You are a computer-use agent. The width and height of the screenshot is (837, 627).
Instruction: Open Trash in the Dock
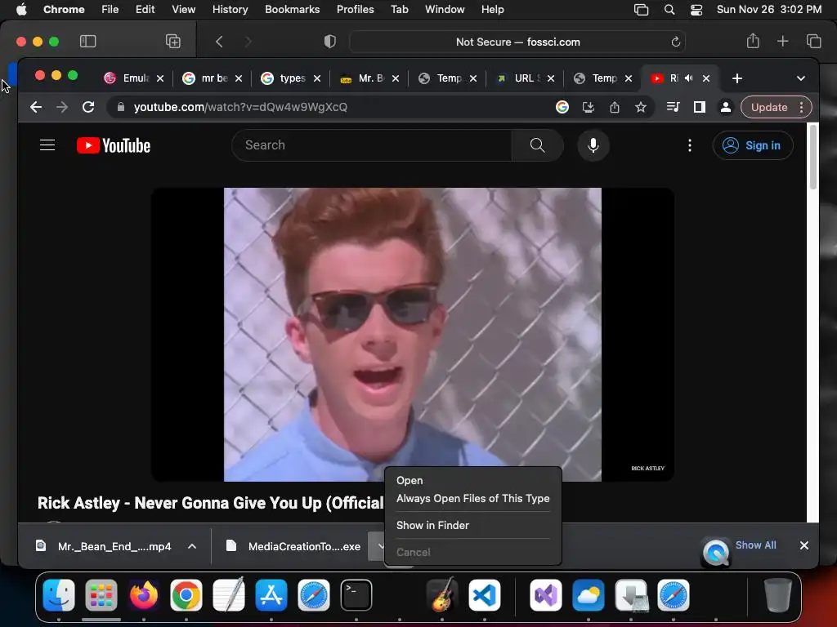point(777,594)
